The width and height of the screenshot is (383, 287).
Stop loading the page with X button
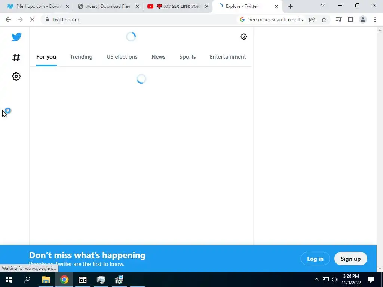[x=32, y=19]
